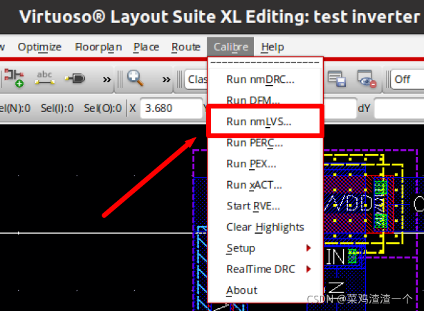
Task: Expand the toolbar overflow after zoom icon
Action: click(166, 79)
